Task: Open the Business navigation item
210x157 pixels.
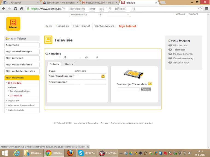Action: click(x=62, y=26)
